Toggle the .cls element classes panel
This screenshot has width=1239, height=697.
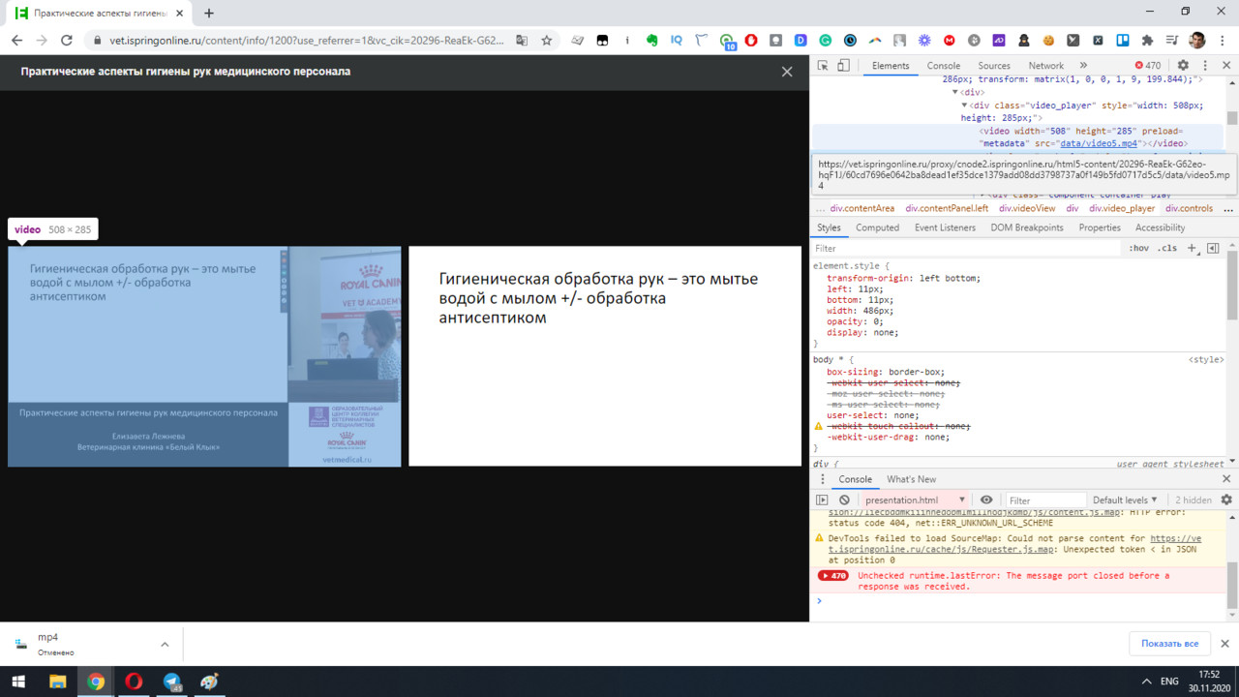[1167, 248]
